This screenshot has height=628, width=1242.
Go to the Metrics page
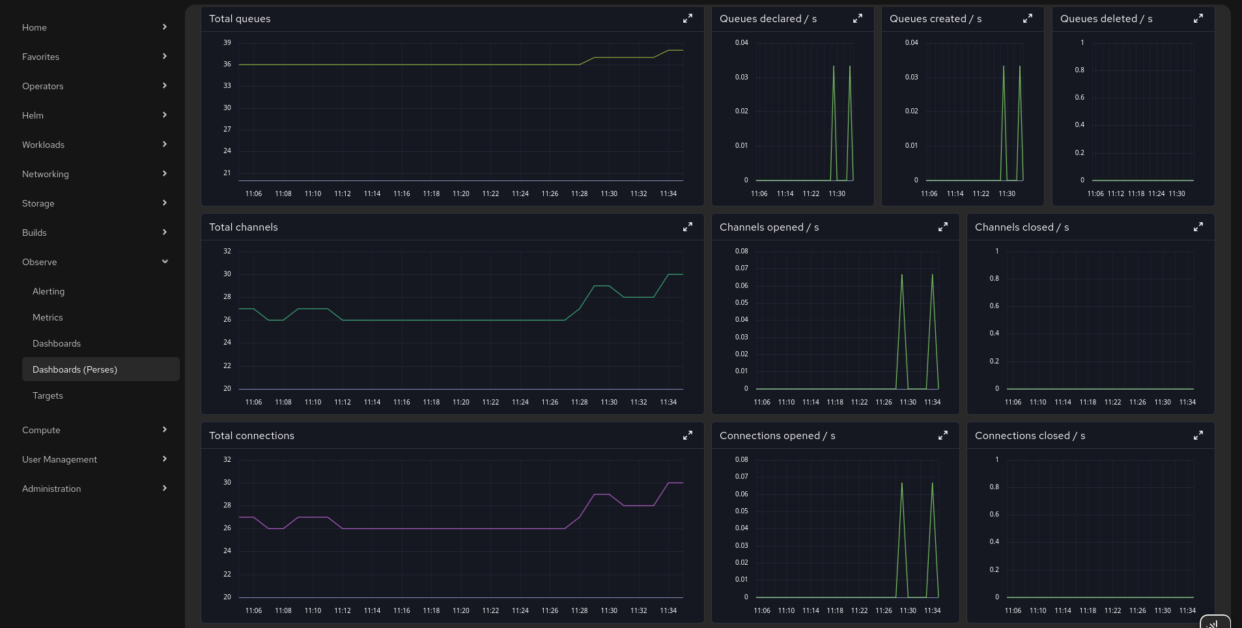pos(48,317)
